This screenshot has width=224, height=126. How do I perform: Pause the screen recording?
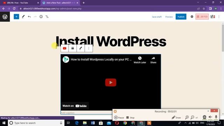click(119, 118)
